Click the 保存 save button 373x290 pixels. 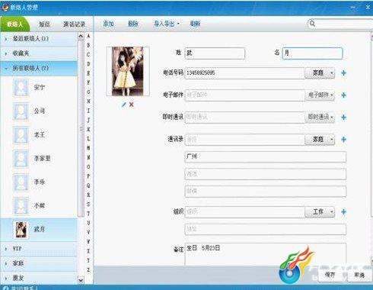pyautogui.click(x=330, y=275)
